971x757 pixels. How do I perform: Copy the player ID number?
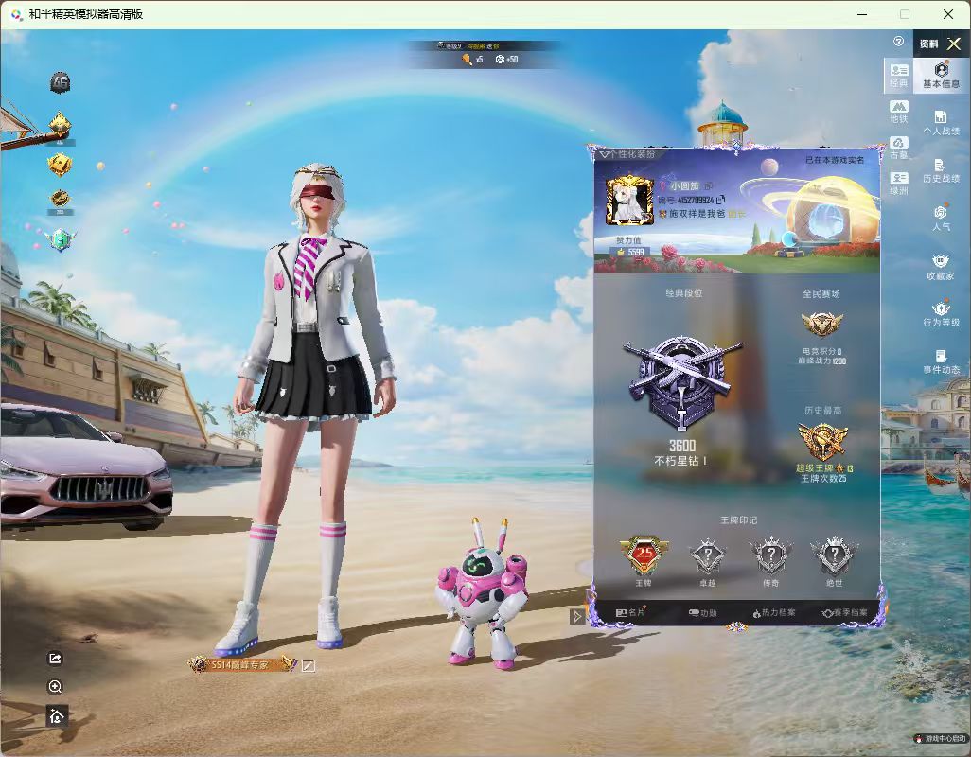point(720,200)
